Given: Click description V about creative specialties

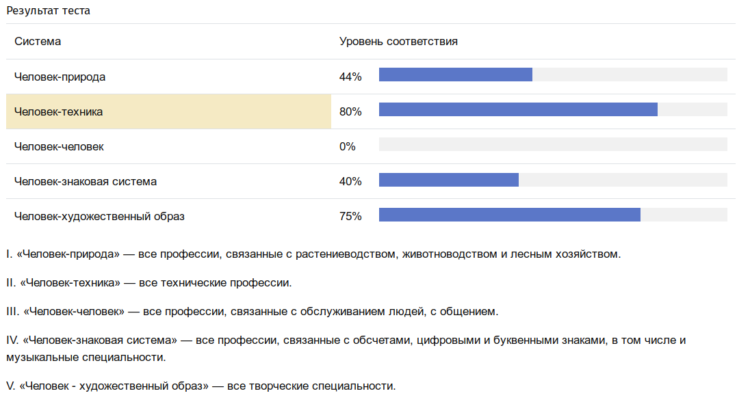Looking at the screenshot, I should coord(201,386).
